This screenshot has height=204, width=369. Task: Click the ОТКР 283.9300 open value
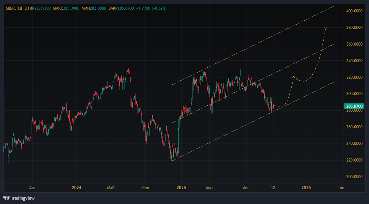[x=37, y=8]
